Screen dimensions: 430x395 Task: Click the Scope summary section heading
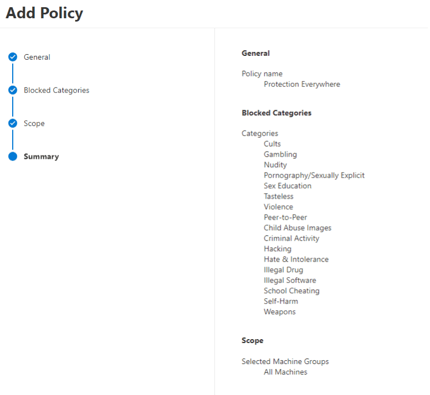[252, 340]
